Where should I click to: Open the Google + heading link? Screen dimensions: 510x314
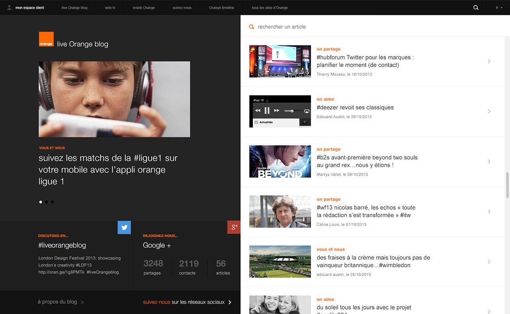tap(157, 245)
